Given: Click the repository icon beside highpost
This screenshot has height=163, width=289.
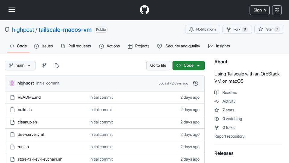Looking at the screenshot, I should [7, 30].
